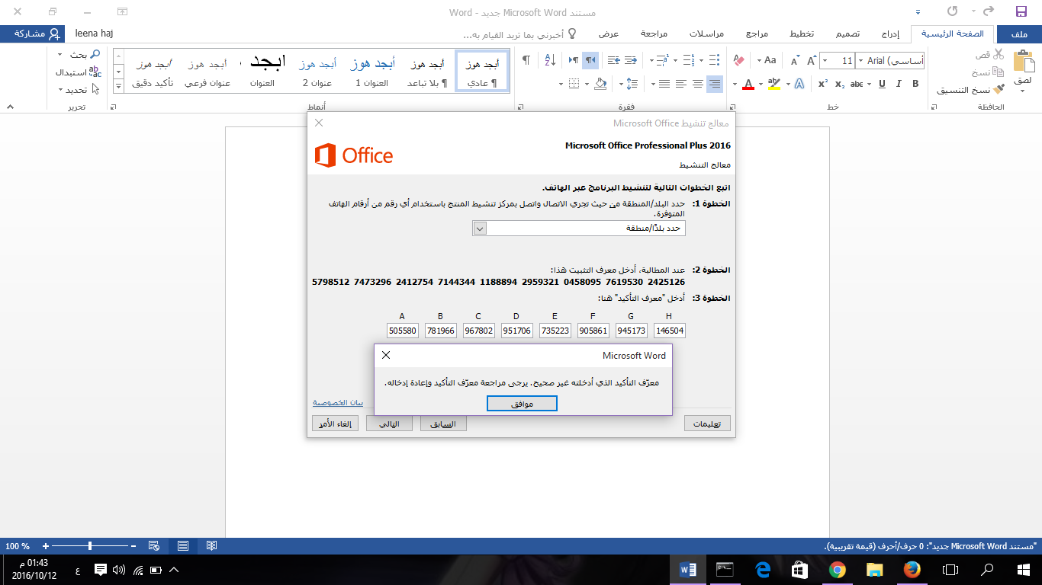Click the confirmation ID field under H
The image size is (1042, 585).
click(669, 331)
